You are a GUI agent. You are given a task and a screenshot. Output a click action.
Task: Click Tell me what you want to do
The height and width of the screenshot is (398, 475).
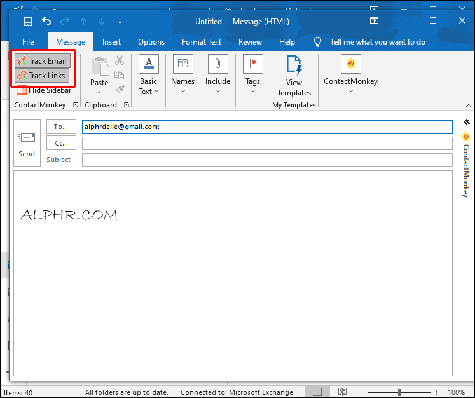point(378,42)
